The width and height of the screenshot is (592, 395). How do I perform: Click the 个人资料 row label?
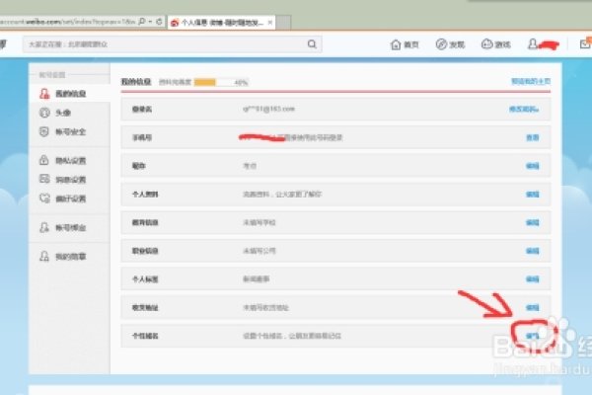pyautogui.click(x=145, y=195)
